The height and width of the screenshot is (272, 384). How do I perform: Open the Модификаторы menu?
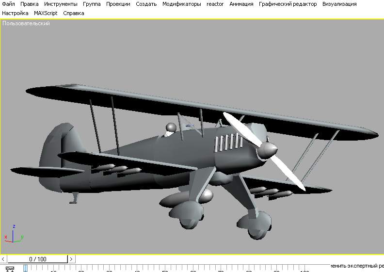(x=181, y=4)
